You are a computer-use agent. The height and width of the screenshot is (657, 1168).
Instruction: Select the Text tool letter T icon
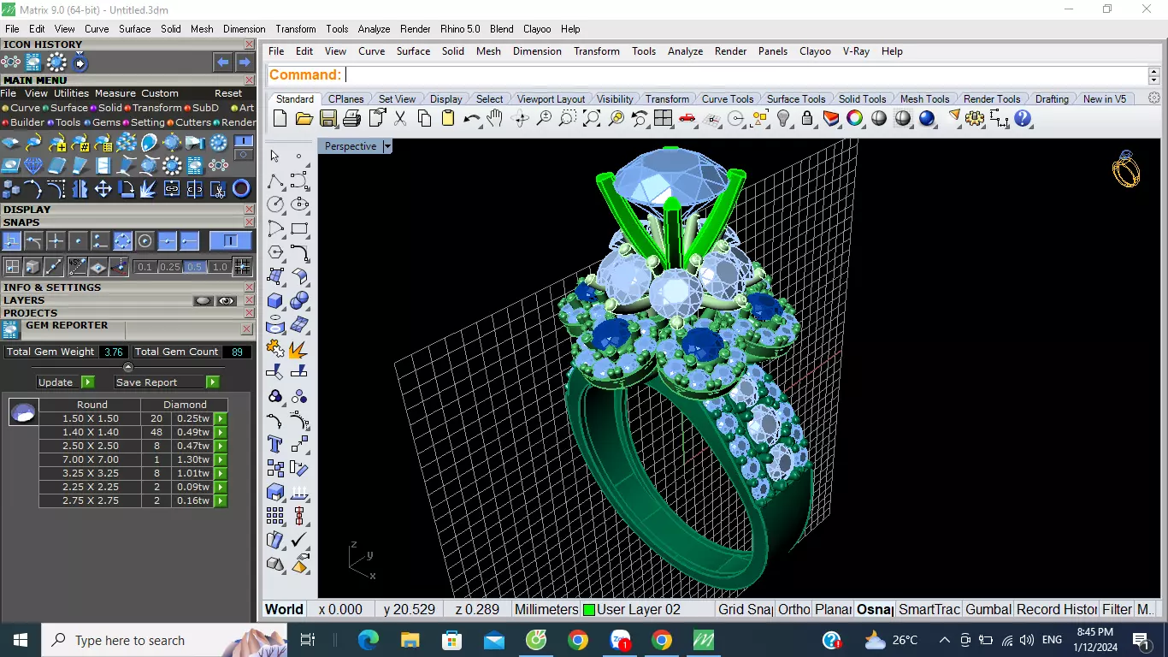coord(274,444)
